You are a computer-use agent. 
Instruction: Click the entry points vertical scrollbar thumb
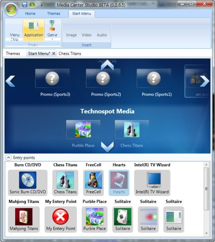coord(206,189)
